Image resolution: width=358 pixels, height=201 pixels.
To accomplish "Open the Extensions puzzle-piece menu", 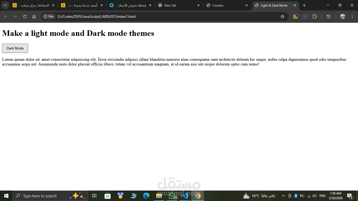I will point(314,16).
